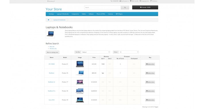Screen dimensions: 204x109
Task: Open the Wish List link
Action: tap(134, 1)
